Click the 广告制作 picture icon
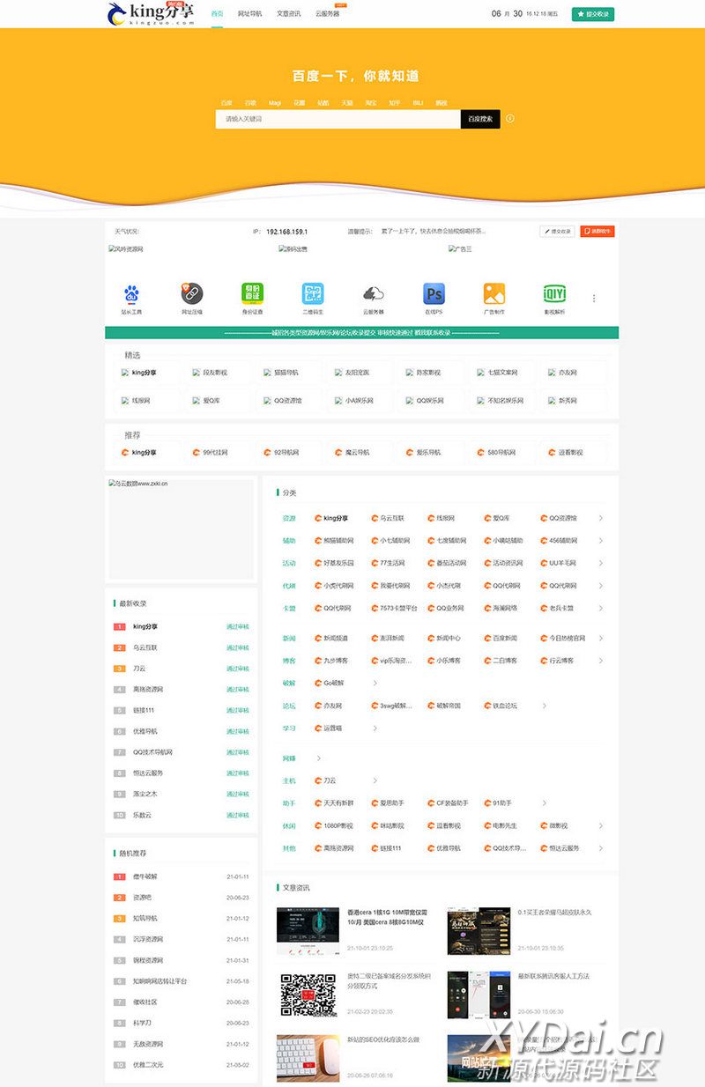This screenshot has width=705, height=1087. [494, 294]
